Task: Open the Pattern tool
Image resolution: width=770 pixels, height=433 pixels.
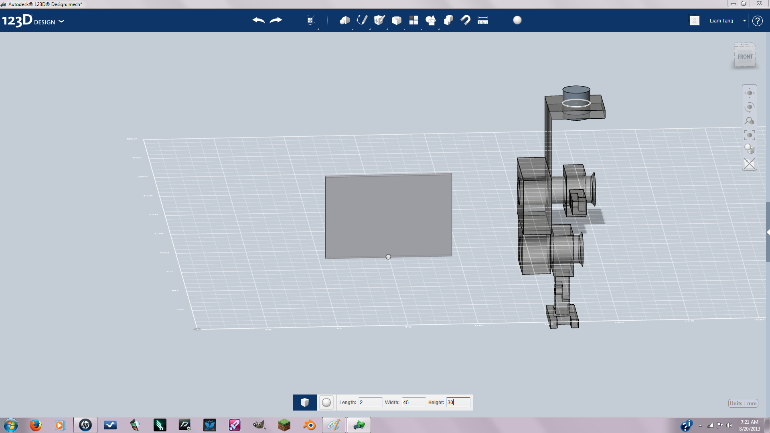Action: 414,20
